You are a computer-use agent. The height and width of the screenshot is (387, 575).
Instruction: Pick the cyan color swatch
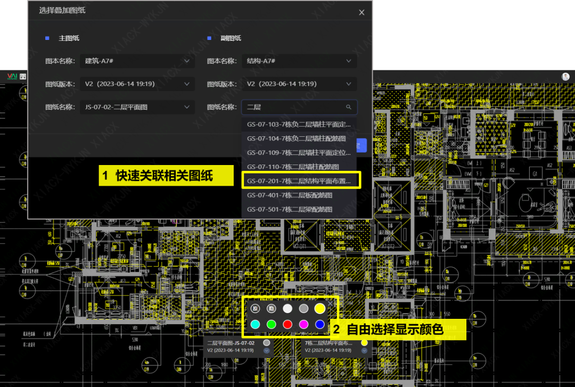click(x=255, y=324)
